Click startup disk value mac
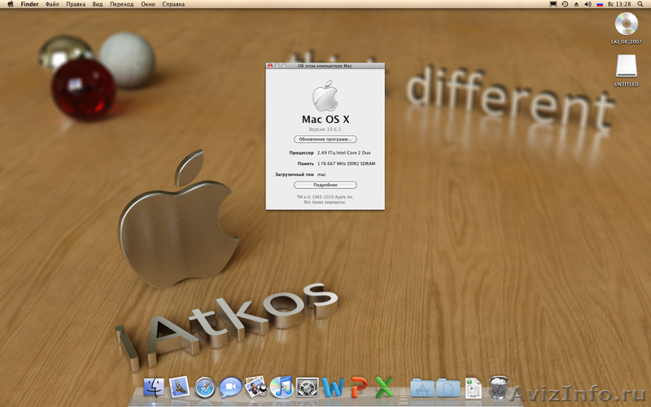 321,174
